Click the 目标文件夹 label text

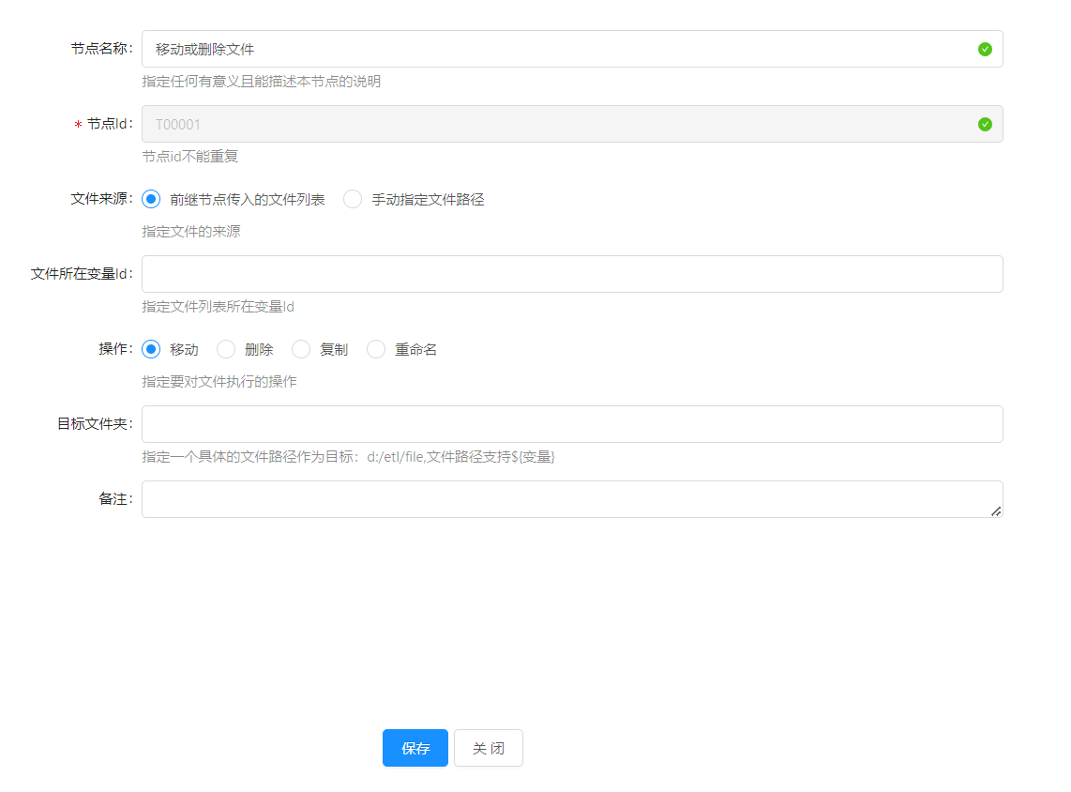[x=94, y=424]
